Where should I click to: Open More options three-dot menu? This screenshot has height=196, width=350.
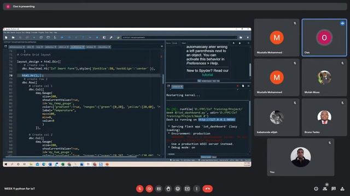(197, 189)
